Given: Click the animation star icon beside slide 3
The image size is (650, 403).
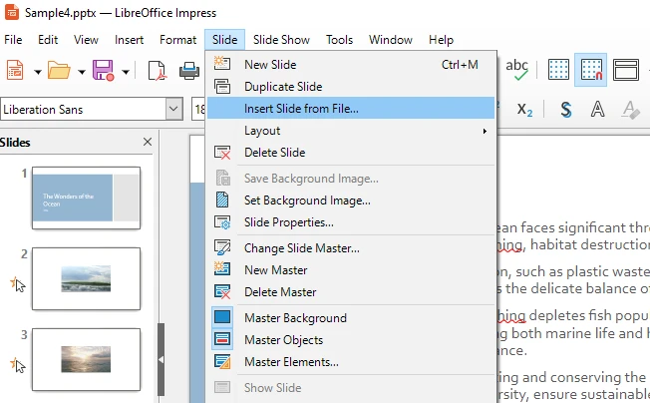Looking at the screenshot, I should click(17, 365).
